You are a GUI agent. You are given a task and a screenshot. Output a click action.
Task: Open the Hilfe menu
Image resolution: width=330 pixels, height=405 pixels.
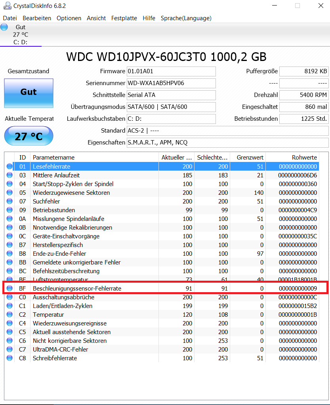[x=149, y=18]
